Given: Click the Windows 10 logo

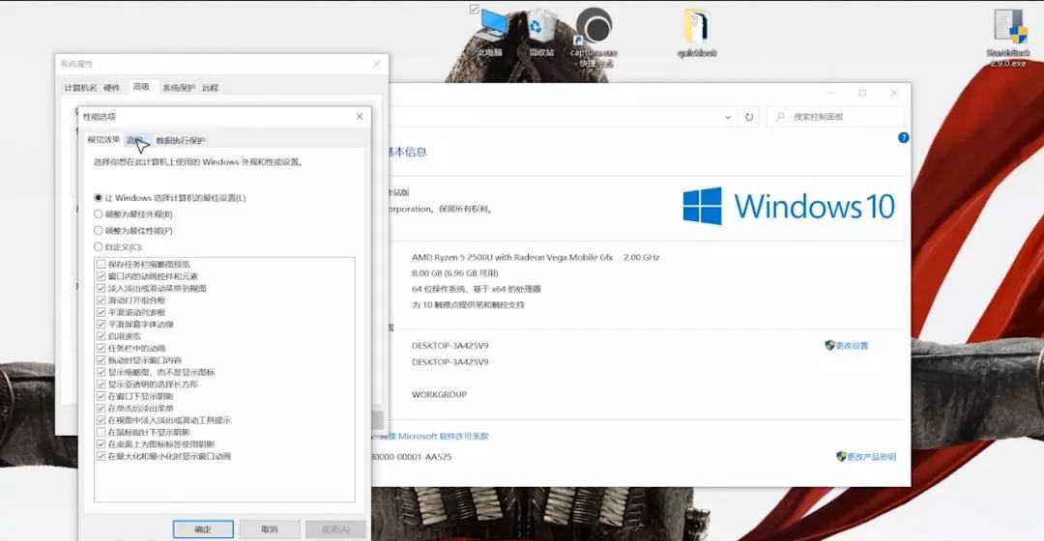Looking at the screenshot, I should coord(789,206).
